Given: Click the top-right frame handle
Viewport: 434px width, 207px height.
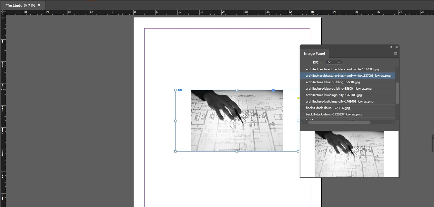Looking at the screenshot, I should pyautogui.click(x=298, y=90).
